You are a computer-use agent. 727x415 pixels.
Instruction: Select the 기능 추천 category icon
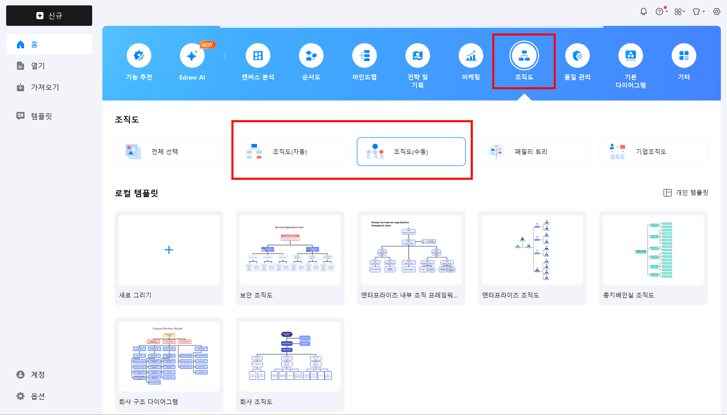[139, 56]
